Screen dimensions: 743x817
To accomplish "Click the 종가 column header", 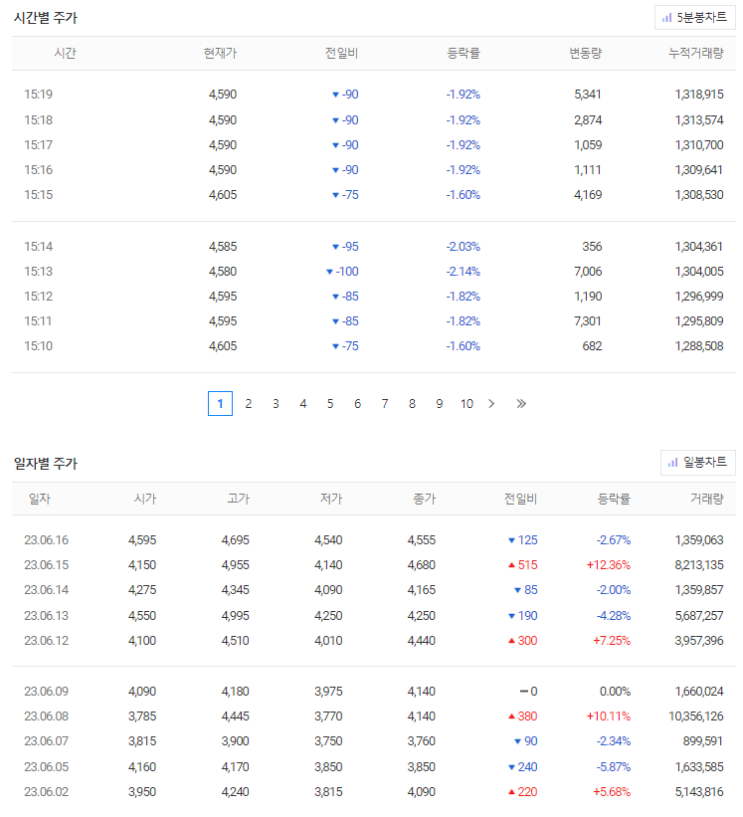I will (x=425, y=500).
